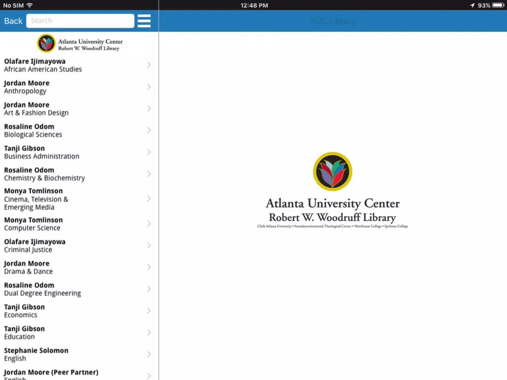Select Monya Tomlinson, Computer Science
Image resolution: width=507 pixels, height=380 pixels.
tap(79, 223)
